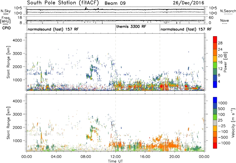Click the red band of the power color bar
236x163 pixels.
(x=215, y=39)
